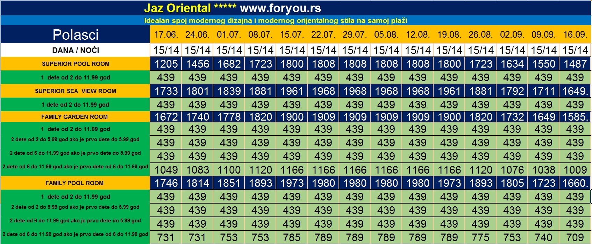Click price 1682 in Superior Pool Room row
This screenshot has width=592, height=244.
pos(229,64)
